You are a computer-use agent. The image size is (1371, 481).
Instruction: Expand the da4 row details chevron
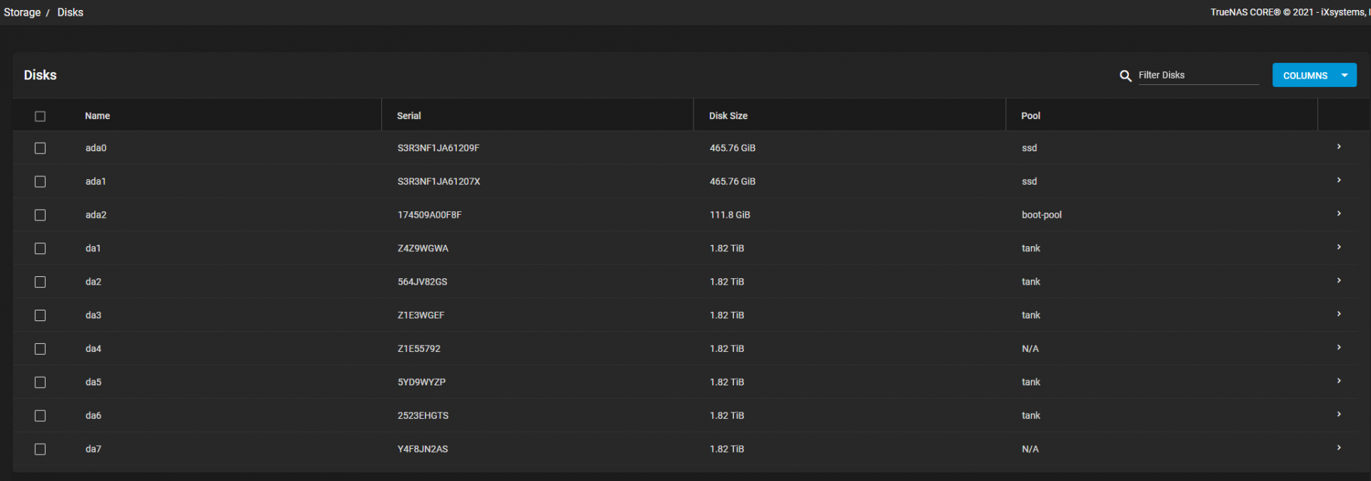[x=1339, y=348]
